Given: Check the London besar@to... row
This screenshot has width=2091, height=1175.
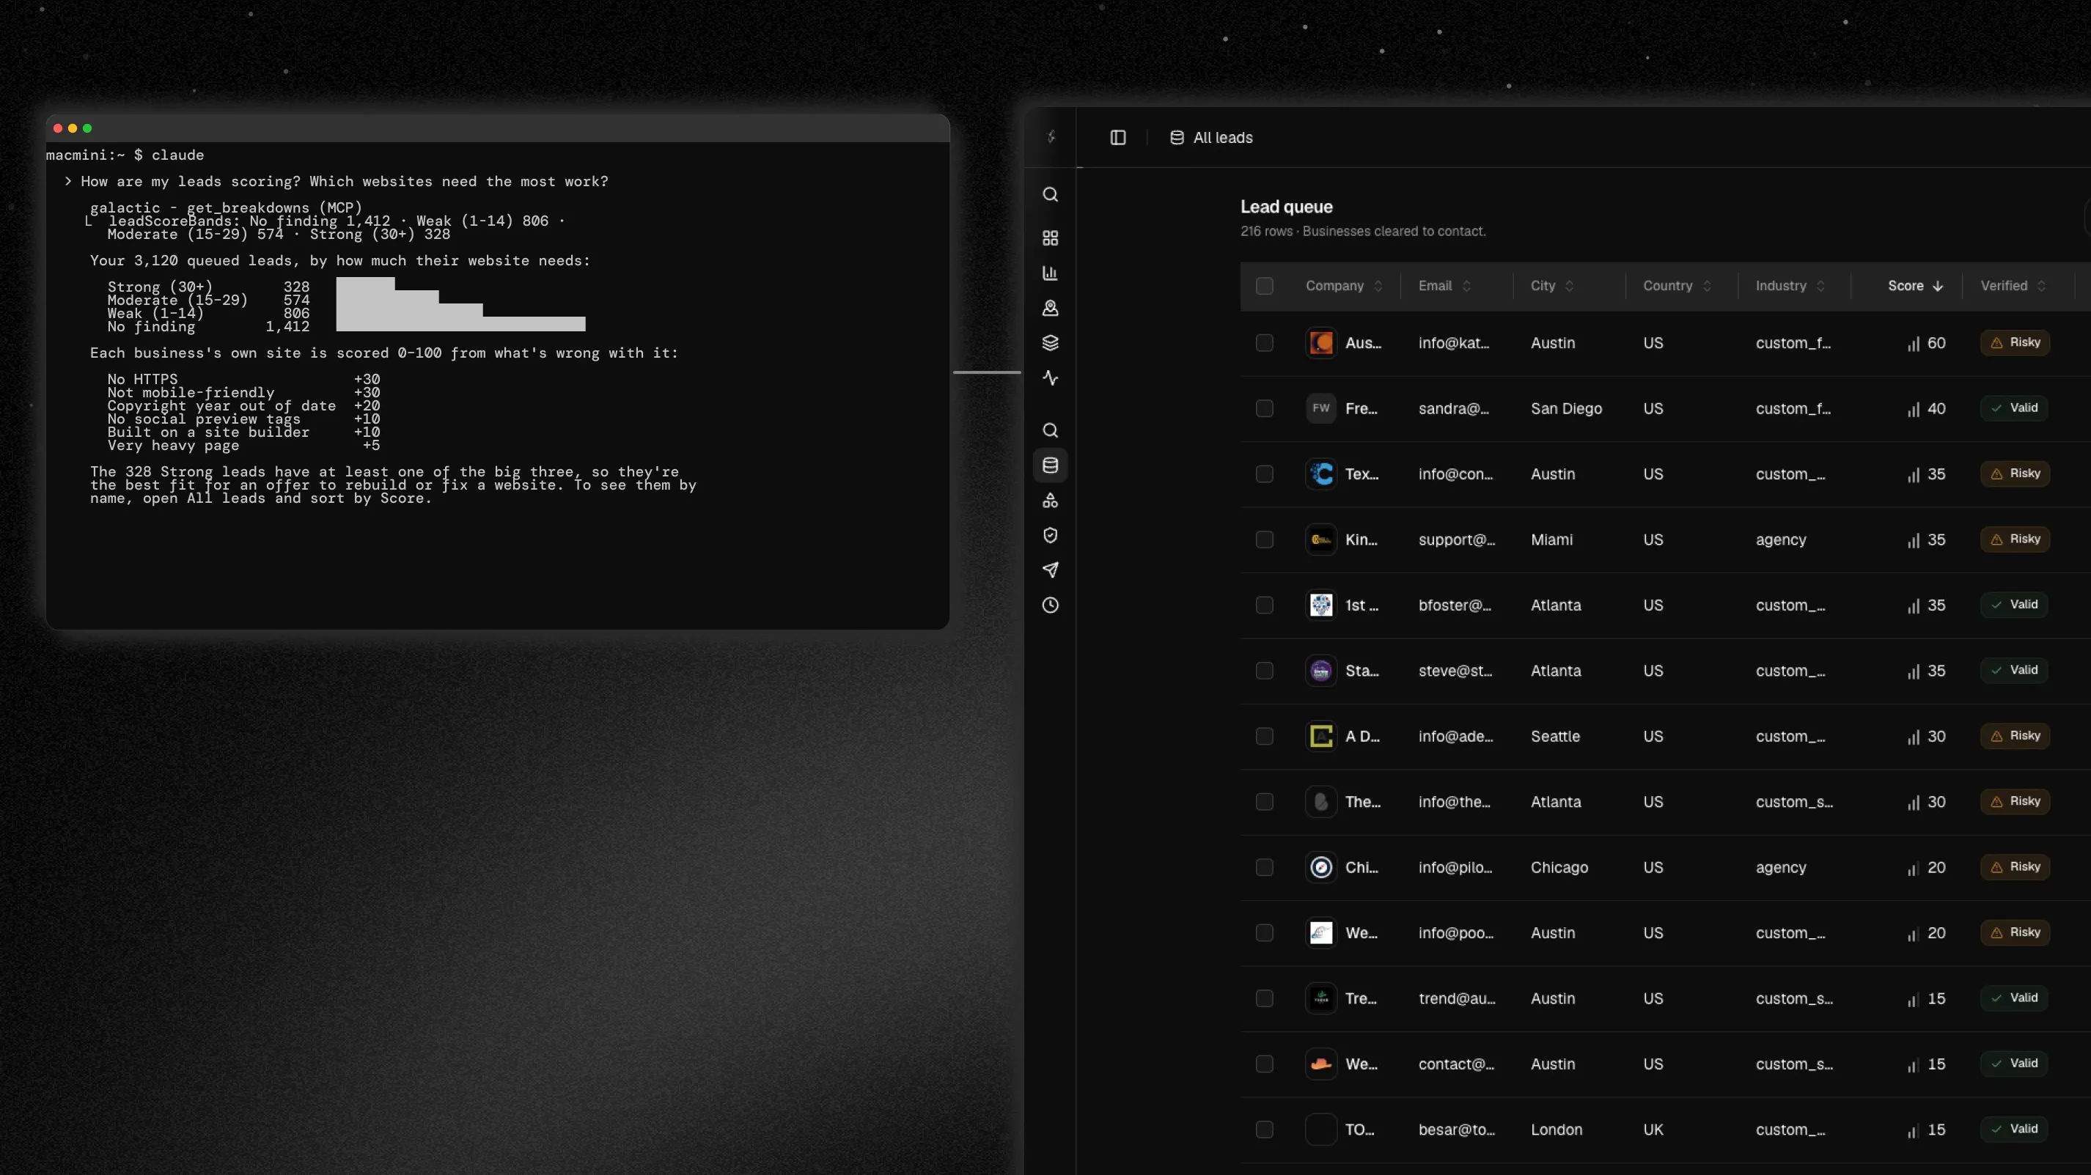Looking at the screenshot, I should 1264,1130.
